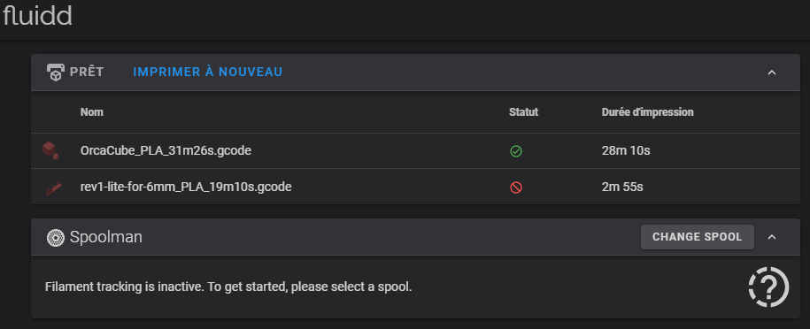Click the rev1-lite-for-6mm file thumbnail icon
This screenshot has height=329, width=810.
[x=53, y=188]
